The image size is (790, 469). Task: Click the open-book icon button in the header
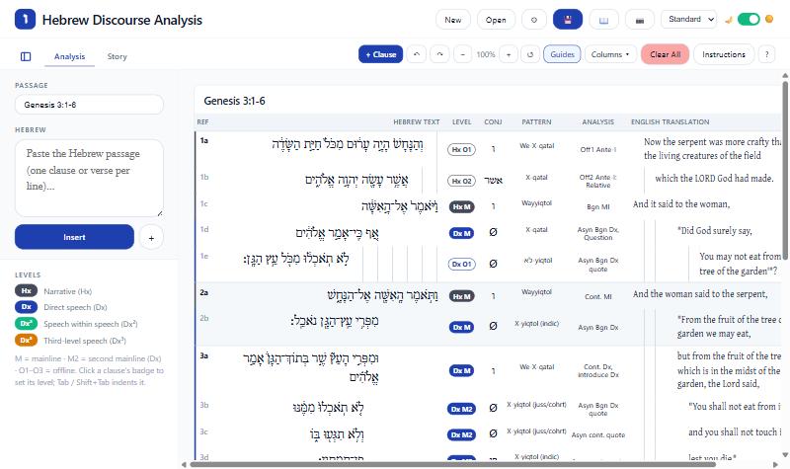[603, 20]
